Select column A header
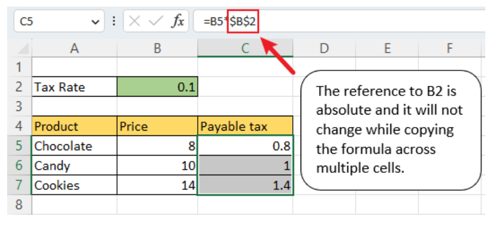This screenshot has height=229, width=490. (74, 48)
